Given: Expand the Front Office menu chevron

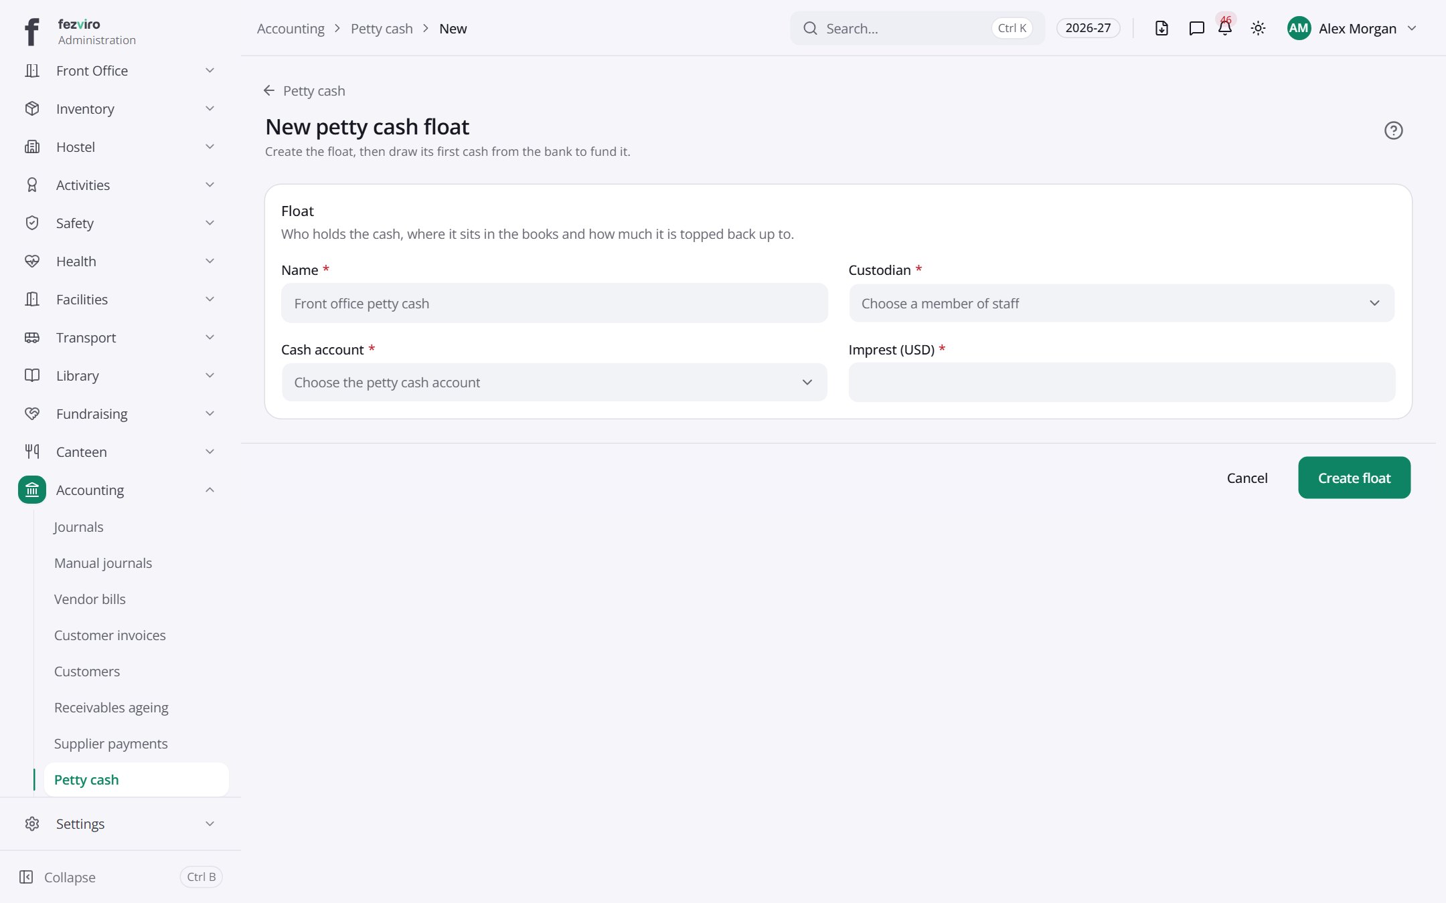Looking at the screenshot, I should click(x=210, y=70).
